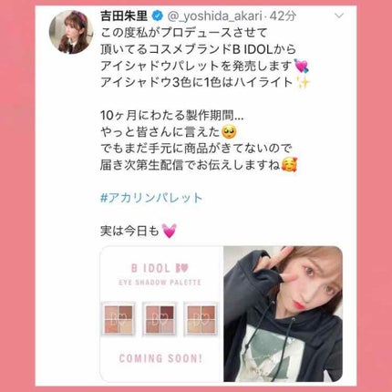Click the EYE SHADOW PALETTE caption
This screenshot has width=392, height=392.
(x=160, y=283)
